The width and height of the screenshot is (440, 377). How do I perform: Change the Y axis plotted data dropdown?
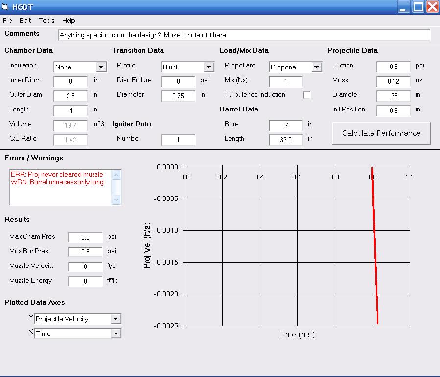116,319
